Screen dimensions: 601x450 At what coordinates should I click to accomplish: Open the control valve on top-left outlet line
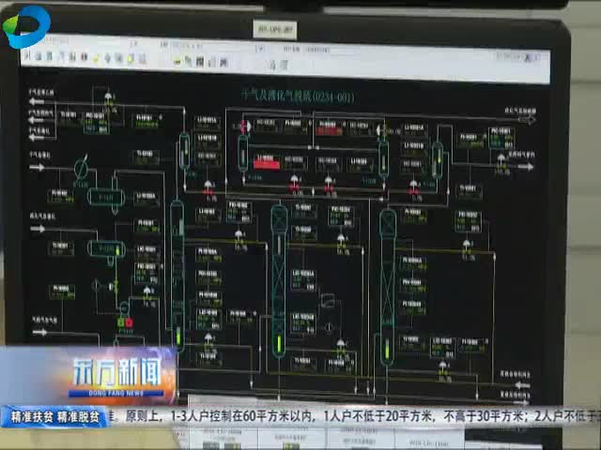(x=109, y=98)
